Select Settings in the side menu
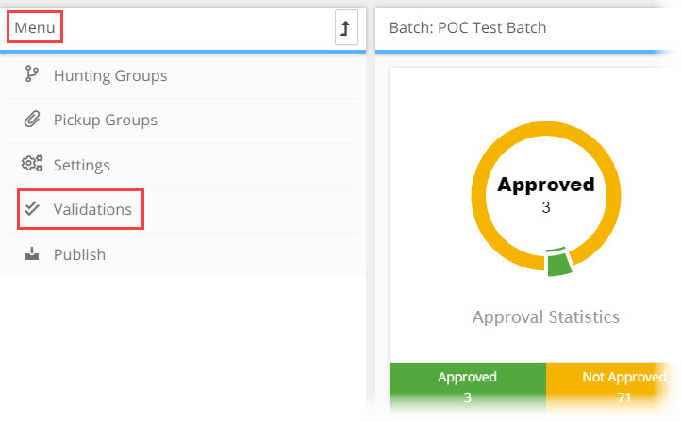The image size is (681, 421). [183, 165]
